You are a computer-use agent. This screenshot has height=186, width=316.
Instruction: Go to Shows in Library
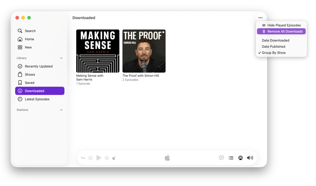click(x=40, y=75)
